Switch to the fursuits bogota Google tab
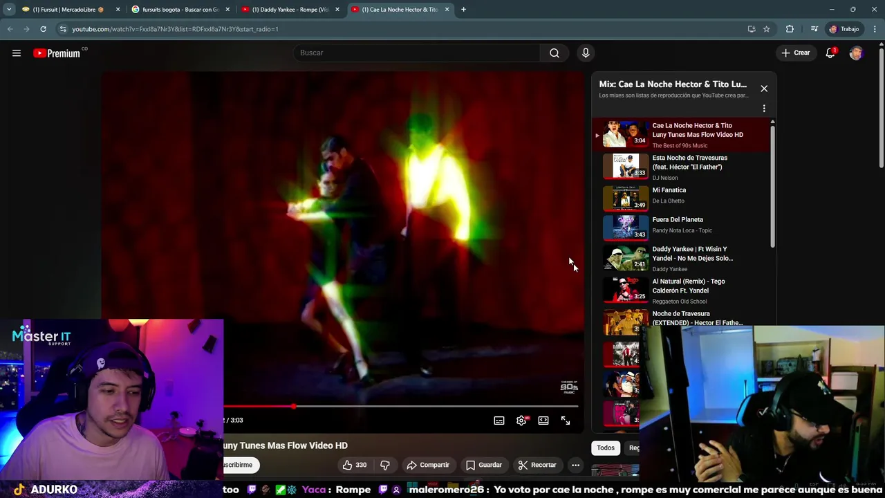Screen dimensions: 885x498 (x=180, y=10)
